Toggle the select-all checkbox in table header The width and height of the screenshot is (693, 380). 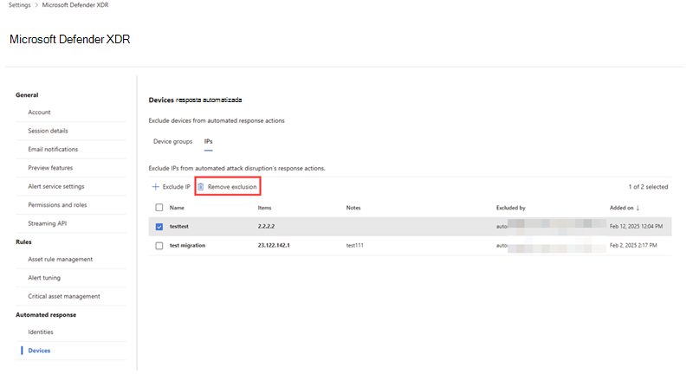159,208
